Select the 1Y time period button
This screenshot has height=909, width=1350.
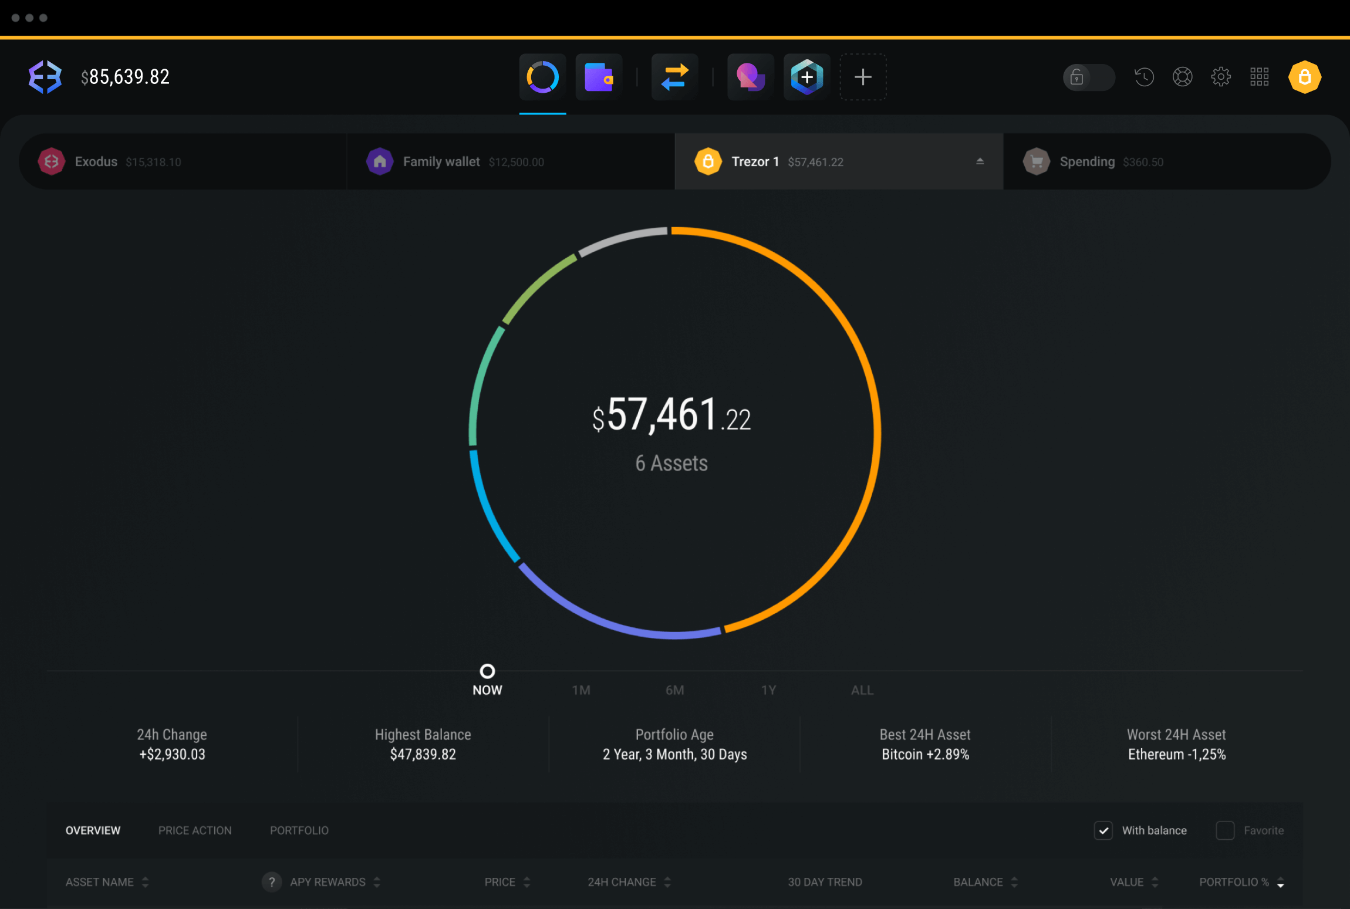click(768, 690)
